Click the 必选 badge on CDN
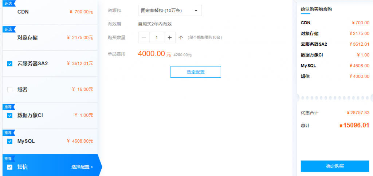The width and height of the screenshot is (373, 176). pyautogui.click(x=9, y=3)
